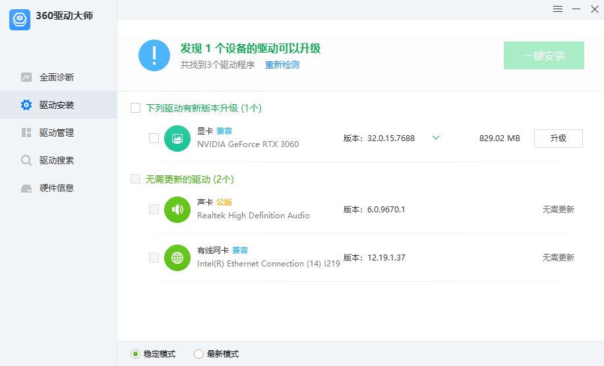Click the graphics card device icon
The image size is (604, 366).
point(177,138)
